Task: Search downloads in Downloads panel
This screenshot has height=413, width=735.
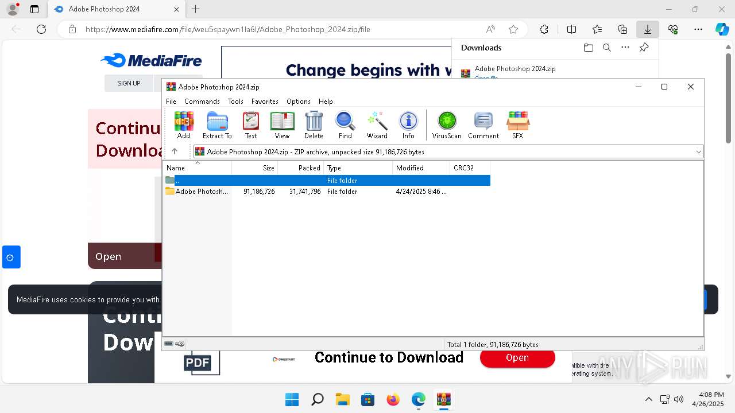Action: (x=607, y=48)
